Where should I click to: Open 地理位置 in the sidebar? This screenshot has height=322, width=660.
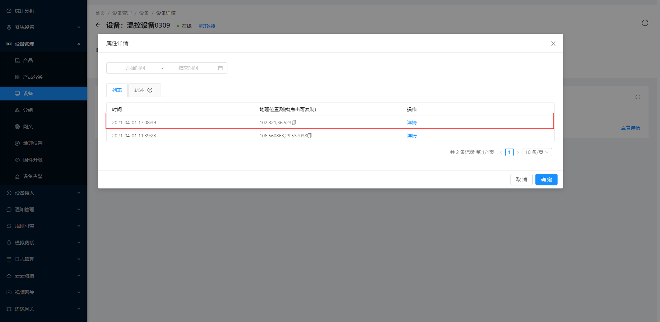[x=33, y=143]
